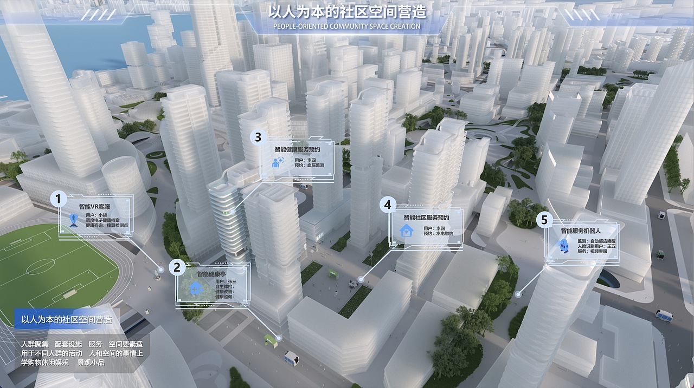The image size is (694, 388).
Task: Click the text 空间要素适
Action: point(125,344)
